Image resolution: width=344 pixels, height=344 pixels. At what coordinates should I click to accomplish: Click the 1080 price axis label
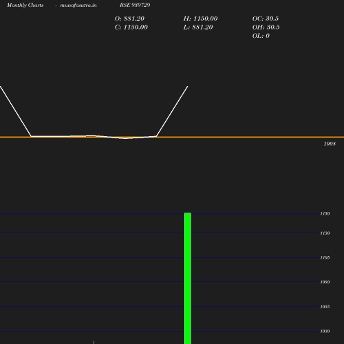(x=325, y=282)
